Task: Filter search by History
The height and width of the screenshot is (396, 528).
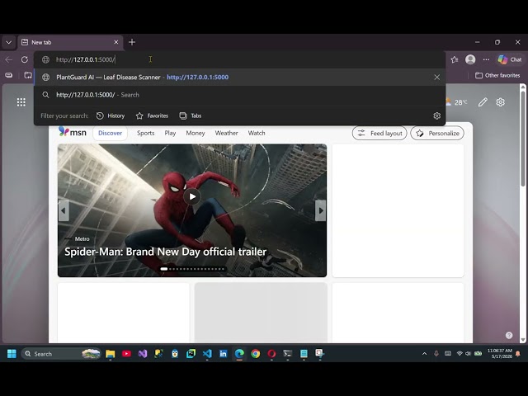Action: point(111,115)
